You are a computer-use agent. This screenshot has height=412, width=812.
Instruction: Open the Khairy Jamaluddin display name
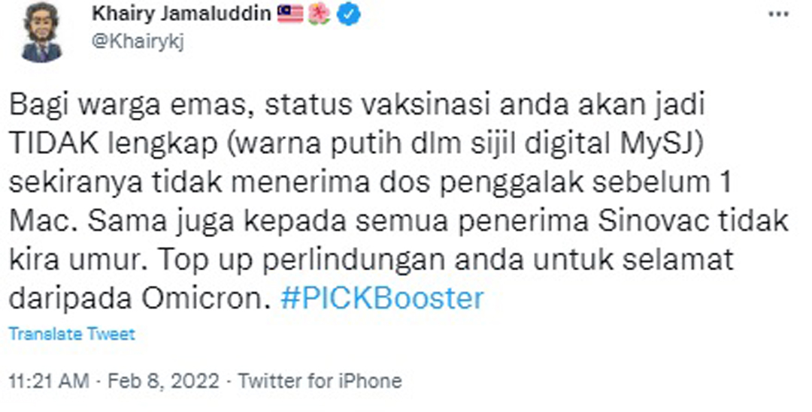(x=181, y=14)
